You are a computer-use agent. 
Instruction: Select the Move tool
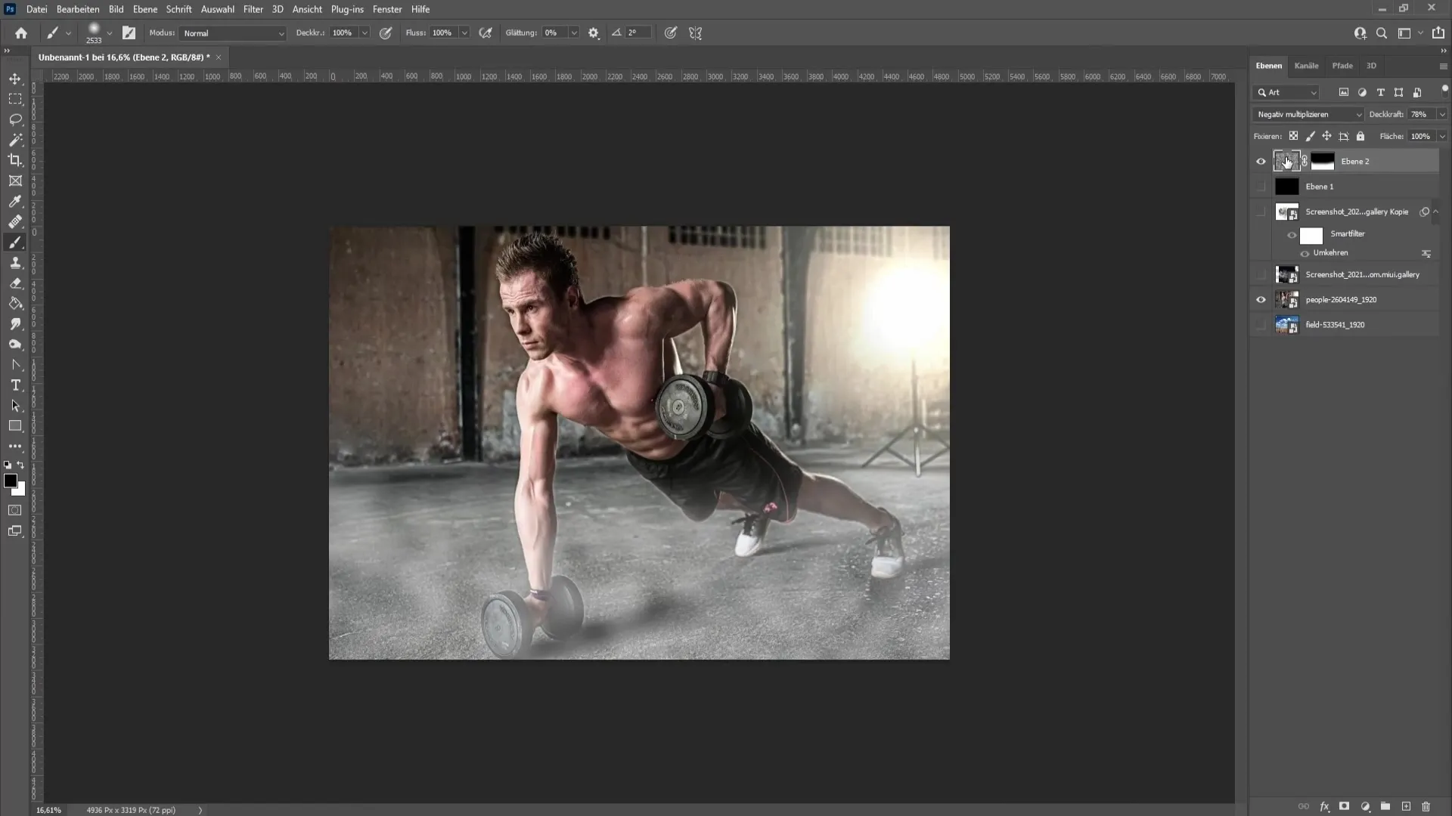(15, 79)
